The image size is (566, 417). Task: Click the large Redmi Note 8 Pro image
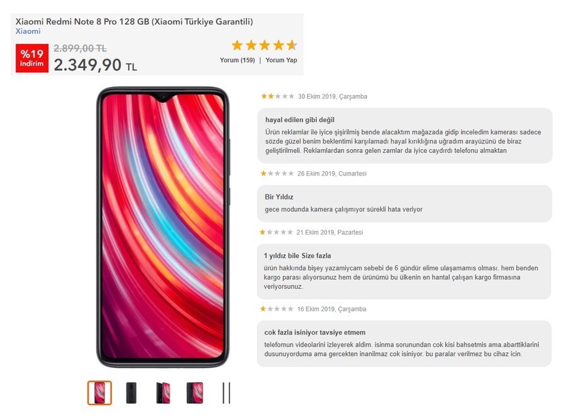pos(163,227)
